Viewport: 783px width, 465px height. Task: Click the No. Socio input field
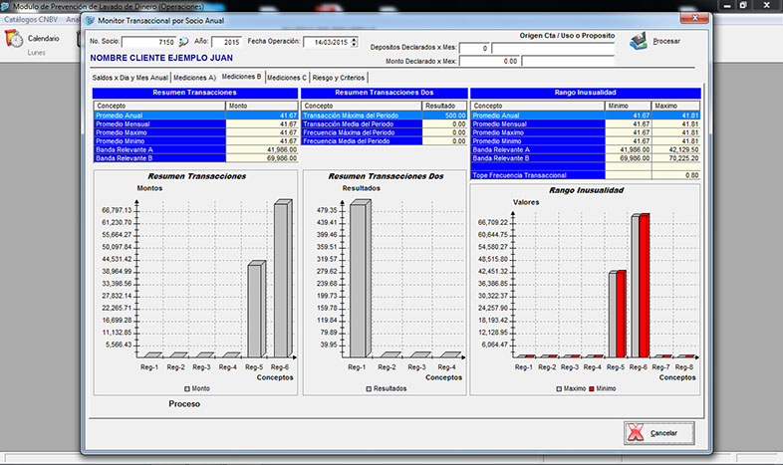click(x=147, y=42)
